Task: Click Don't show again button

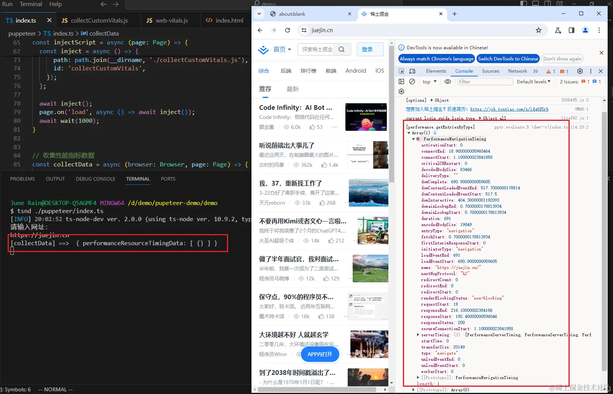Action: coord(562,59)
